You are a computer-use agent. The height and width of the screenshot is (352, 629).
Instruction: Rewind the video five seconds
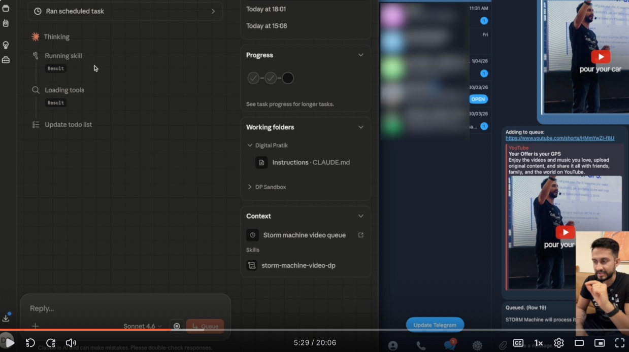30,343
